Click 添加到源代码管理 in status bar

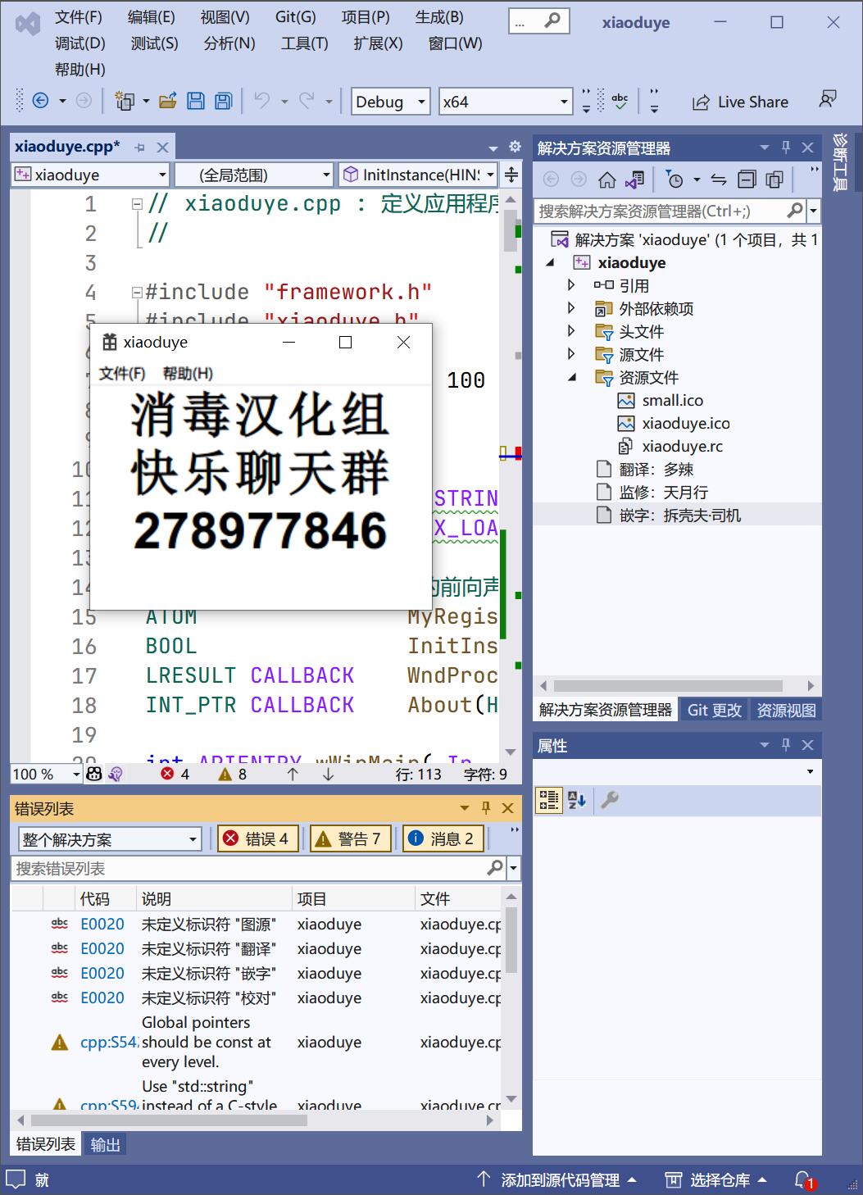[x=559, y=1180]
